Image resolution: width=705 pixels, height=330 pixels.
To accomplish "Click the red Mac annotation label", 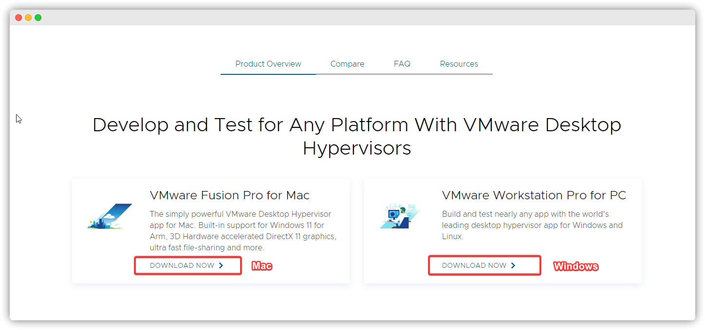I will 261,266.
